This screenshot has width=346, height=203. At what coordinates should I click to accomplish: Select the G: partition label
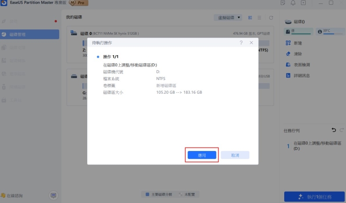(x=85, y=93)
